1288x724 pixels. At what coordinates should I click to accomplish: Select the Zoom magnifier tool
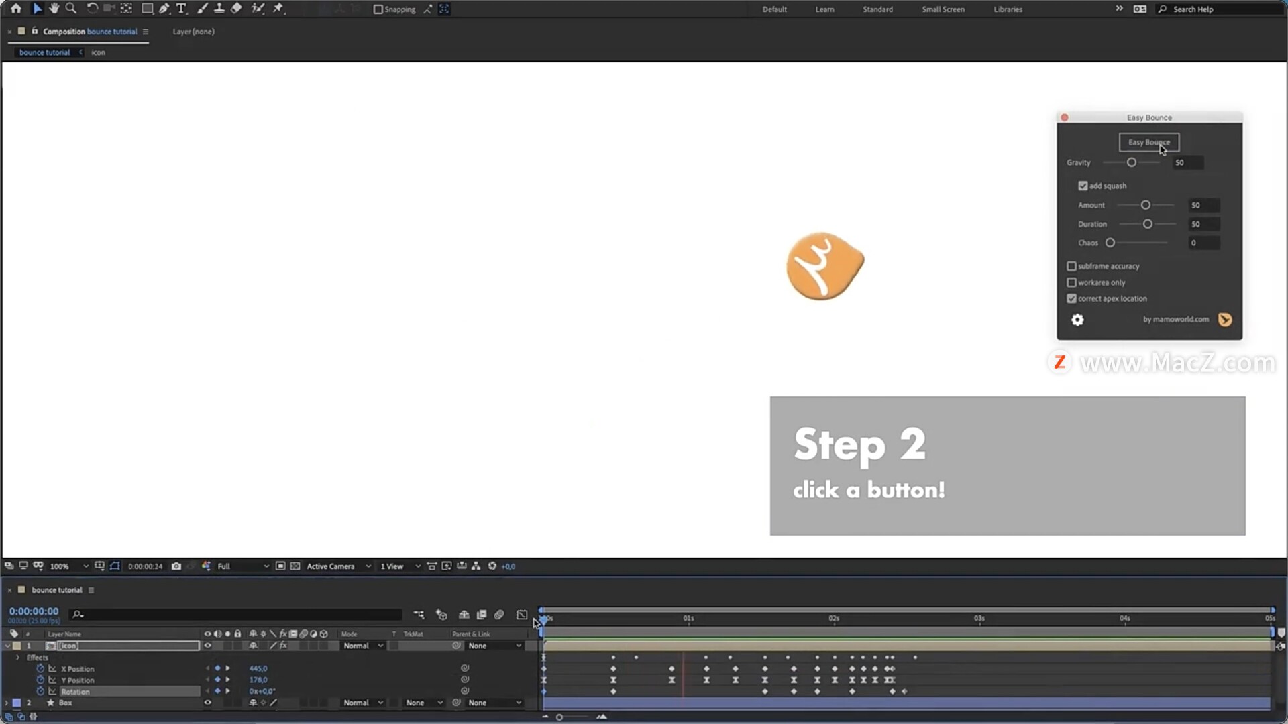(x=70, y=9)
